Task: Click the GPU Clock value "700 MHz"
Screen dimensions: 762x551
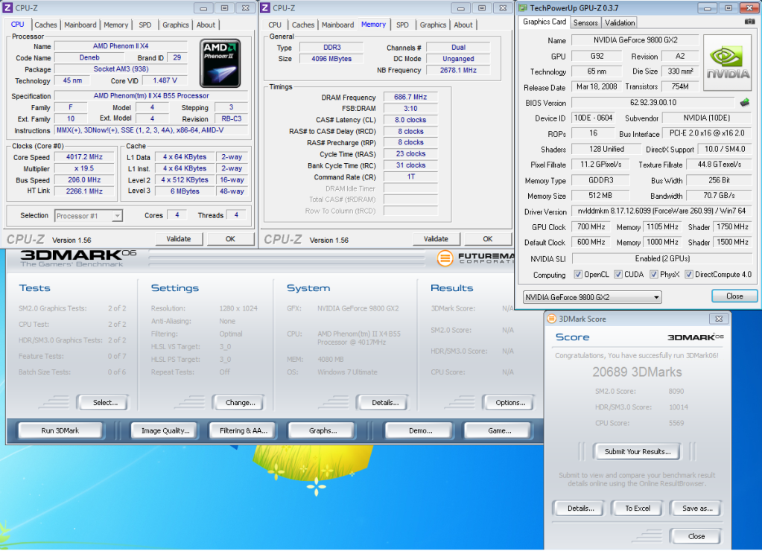Action: [591, 227]
